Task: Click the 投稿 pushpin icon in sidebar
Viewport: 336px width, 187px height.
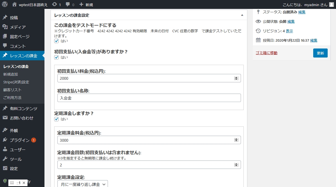Action: tap(5, 18)
